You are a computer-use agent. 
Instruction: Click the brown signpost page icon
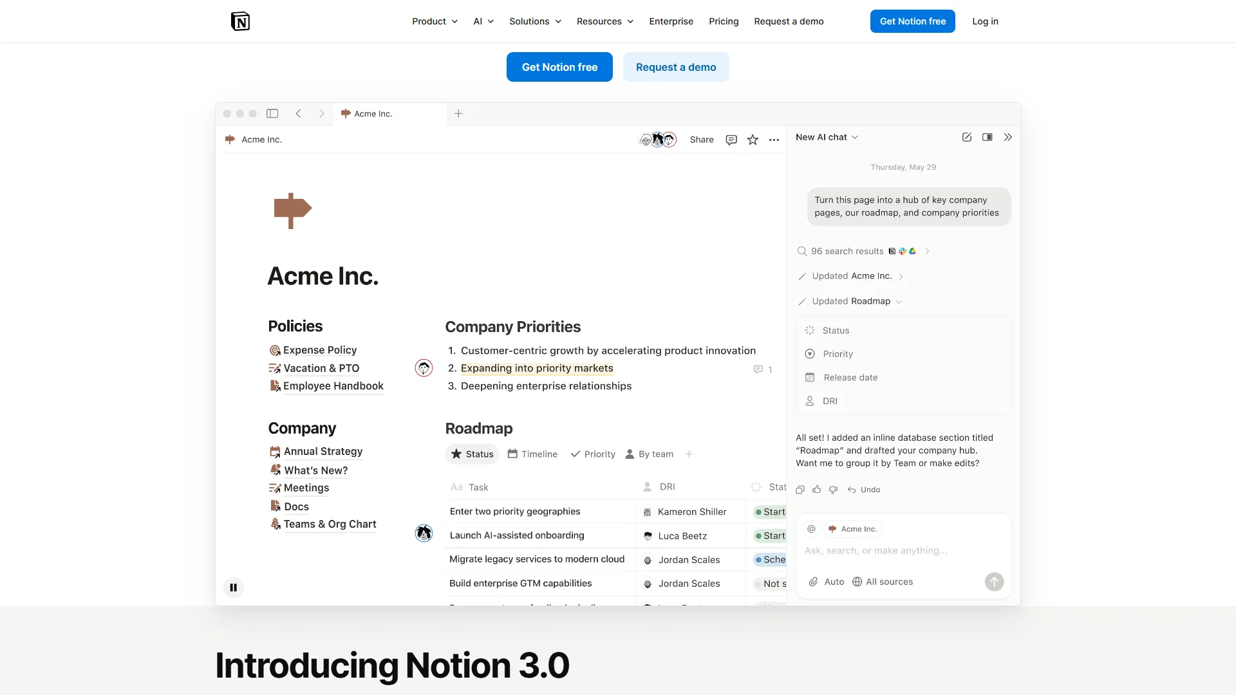[293, 210]
